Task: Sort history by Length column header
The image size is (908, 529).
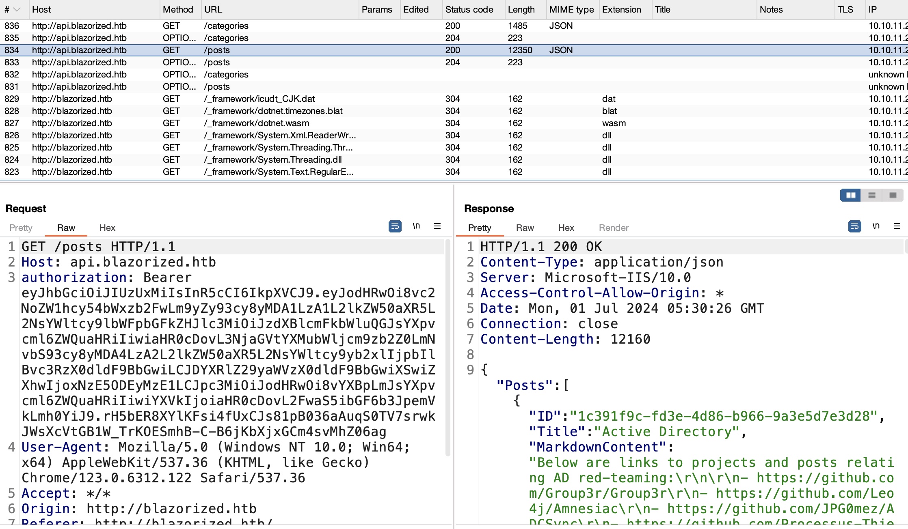Action: coord(521,9)
